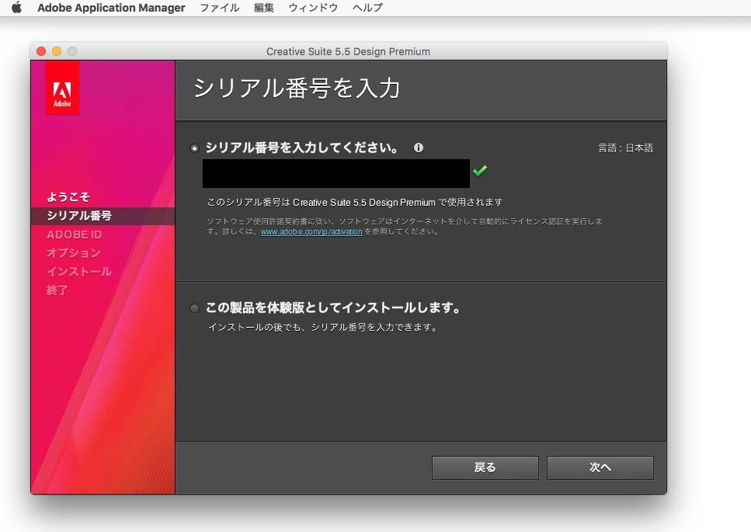The height and width of the screenshot is (532, 751).
Task: Click the Creative Suite 5.5 Design Premium title
Action: click(348, 51)
